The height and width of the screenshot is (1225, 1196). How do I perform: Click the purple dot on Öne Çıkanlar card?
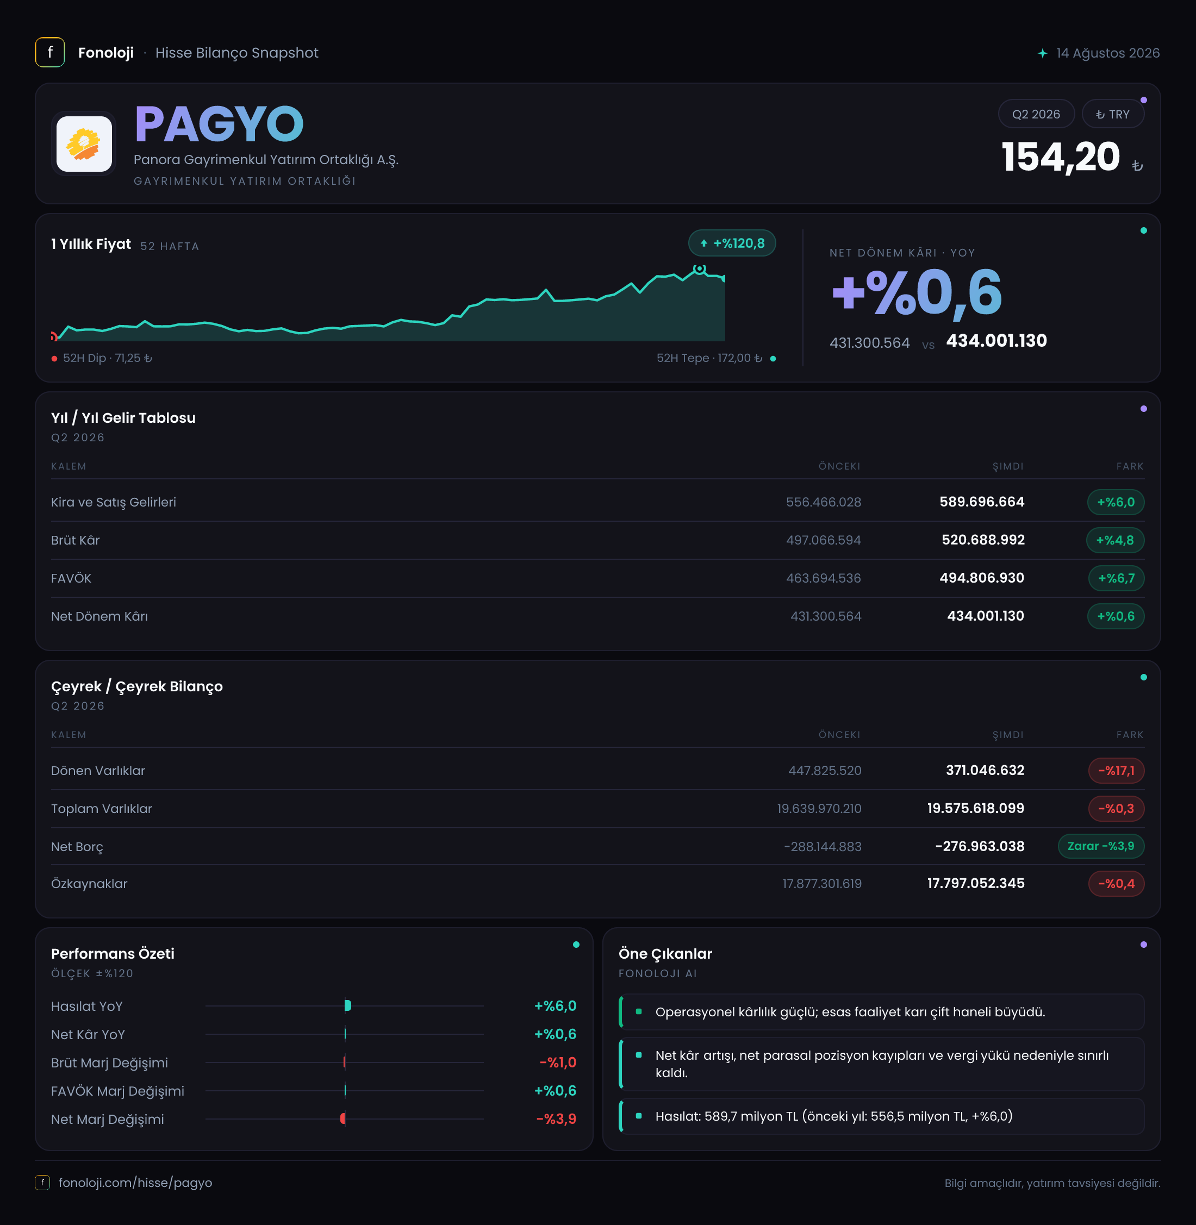(x=1143, y=945)
